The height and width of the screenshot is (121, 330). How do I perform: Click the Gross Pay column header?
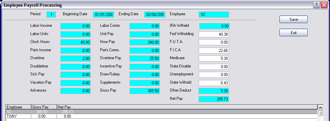click(x=44, y=107)
